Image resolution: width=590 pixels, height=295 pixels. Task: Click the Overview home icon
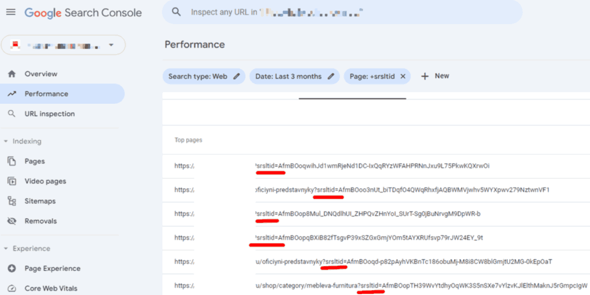tap(12, 74)
